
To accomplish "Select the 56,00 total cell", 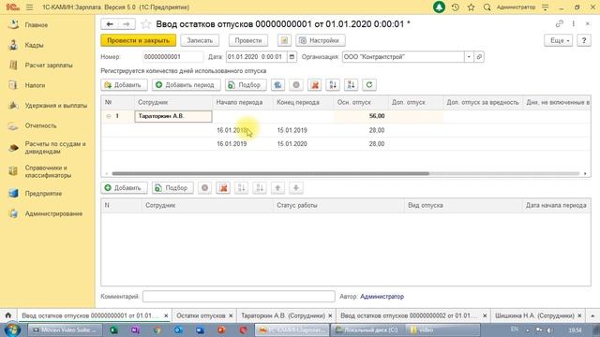I will (360, 116).
